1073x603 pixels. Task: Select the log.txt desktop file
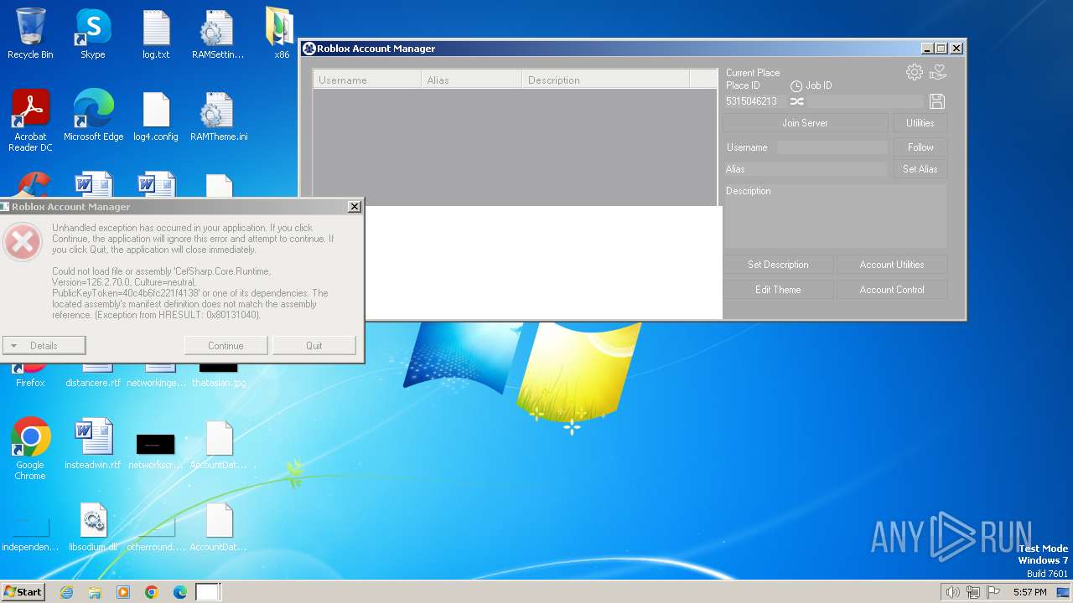click(x=156, y=34)
